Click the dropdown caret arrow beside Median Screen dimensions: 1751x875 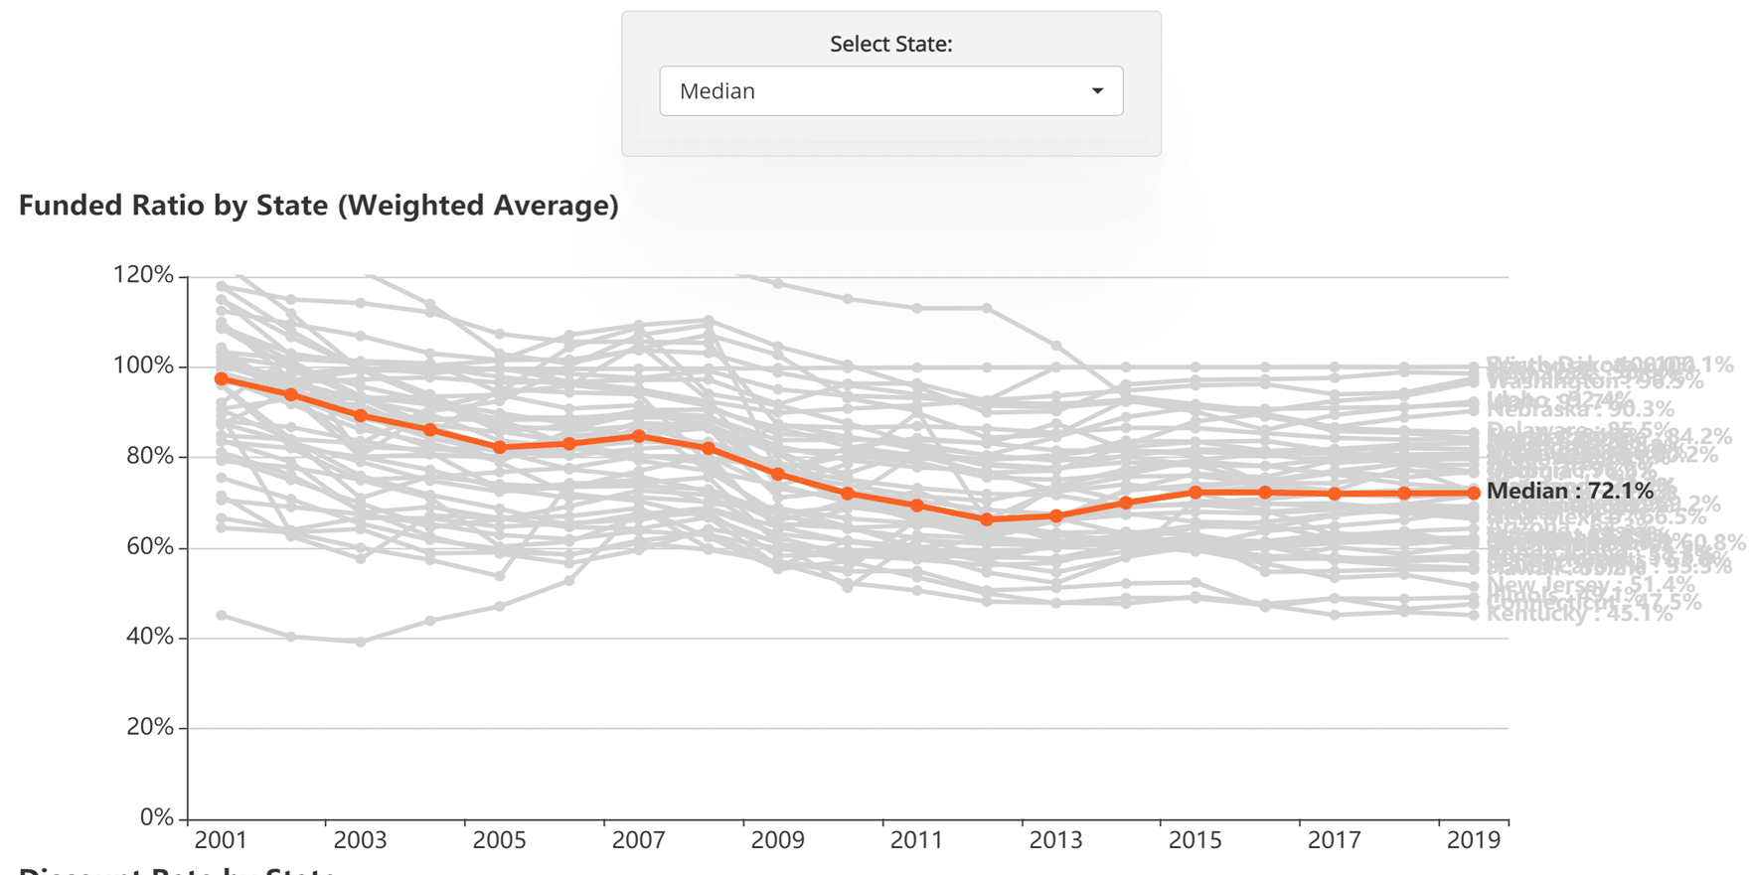coord(1097,91)
